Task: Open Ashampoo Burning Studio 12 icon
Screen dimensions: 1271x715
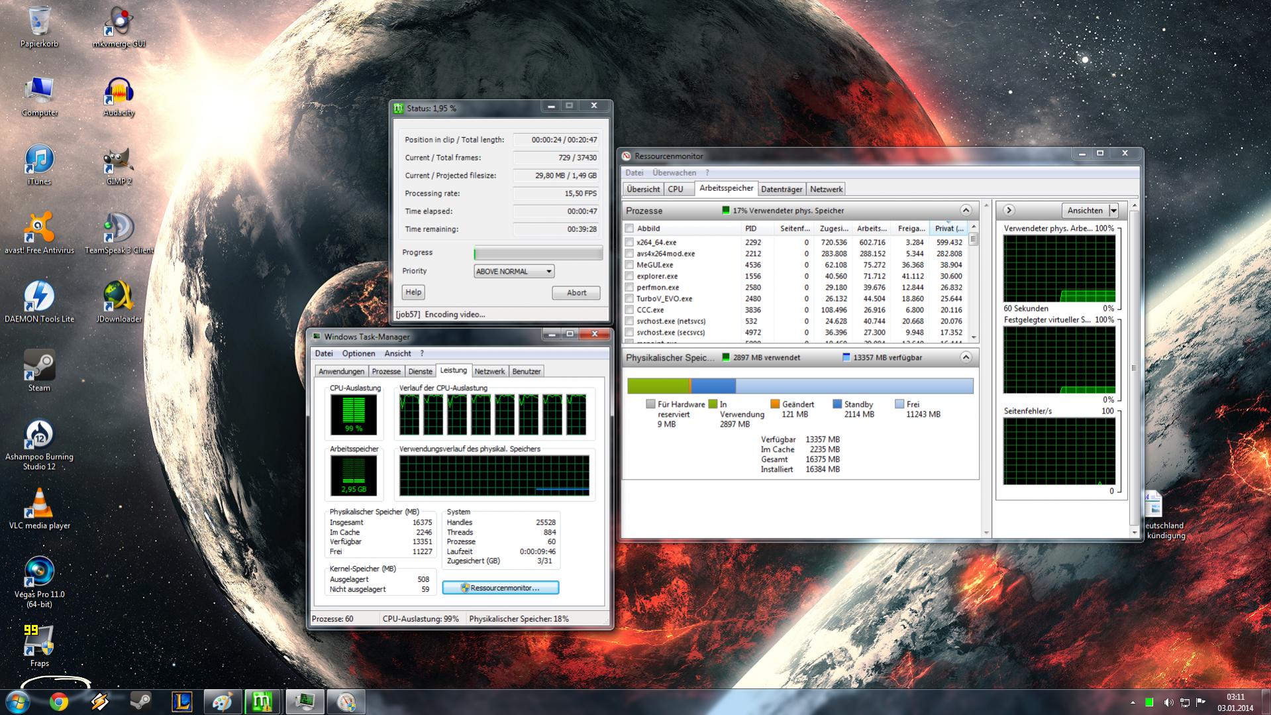Action: 39,445
